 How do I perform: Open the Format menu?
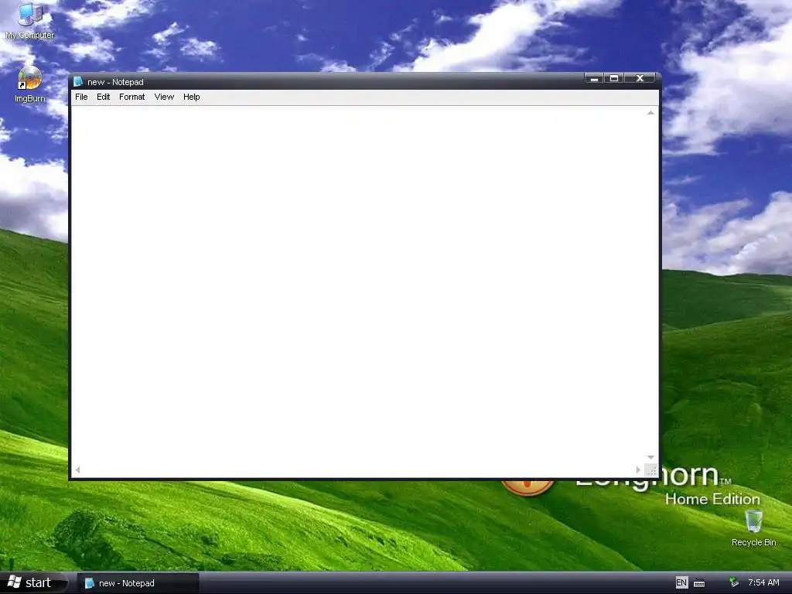point(131,97)
